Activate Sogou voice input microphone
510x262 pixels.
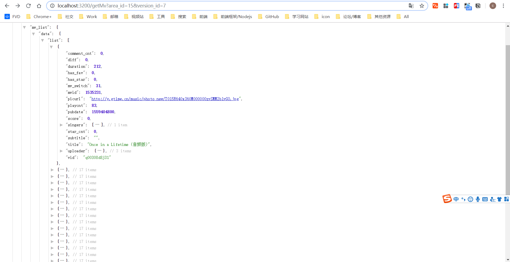pos(478,199)
